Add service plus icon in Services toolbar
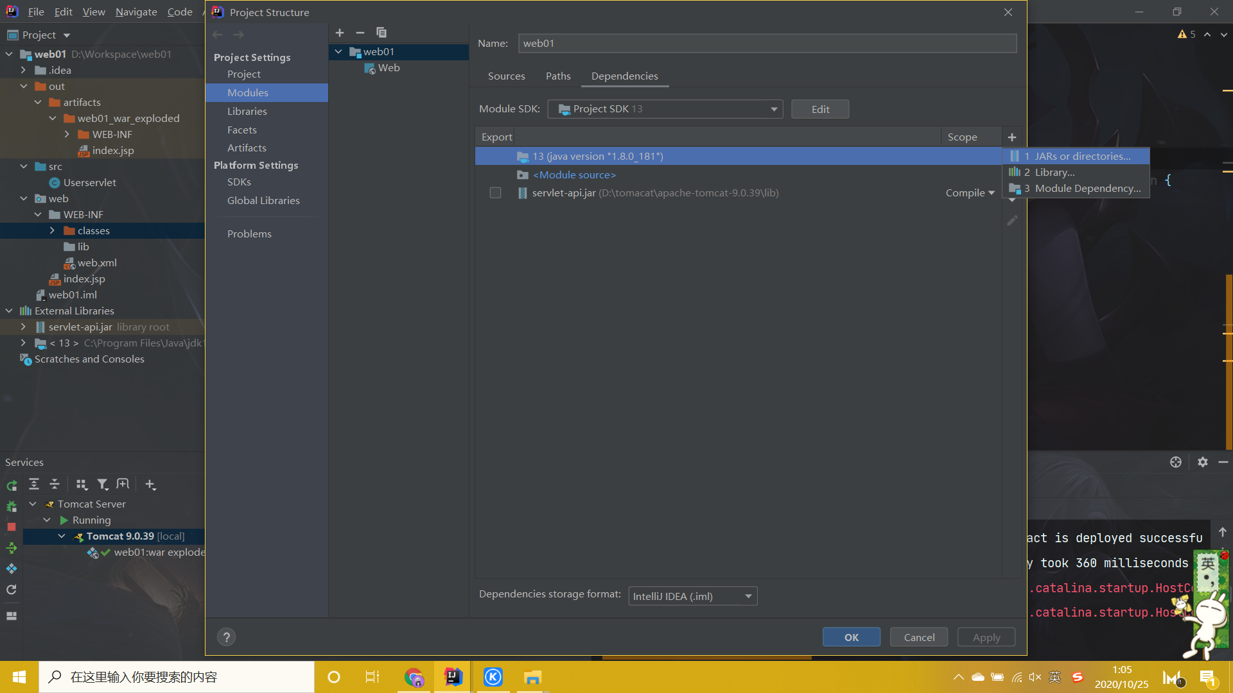1233x693 pixels. tap(150, 484)
